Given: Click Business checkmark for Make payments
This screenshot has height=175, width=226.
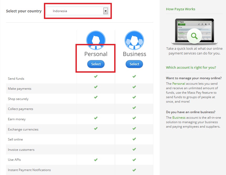Looking at the screenshot, I should coord(134,87).
